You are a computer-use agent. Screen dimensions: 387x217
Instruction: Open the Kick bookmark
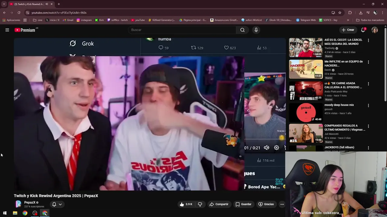(x=99, y=20)
